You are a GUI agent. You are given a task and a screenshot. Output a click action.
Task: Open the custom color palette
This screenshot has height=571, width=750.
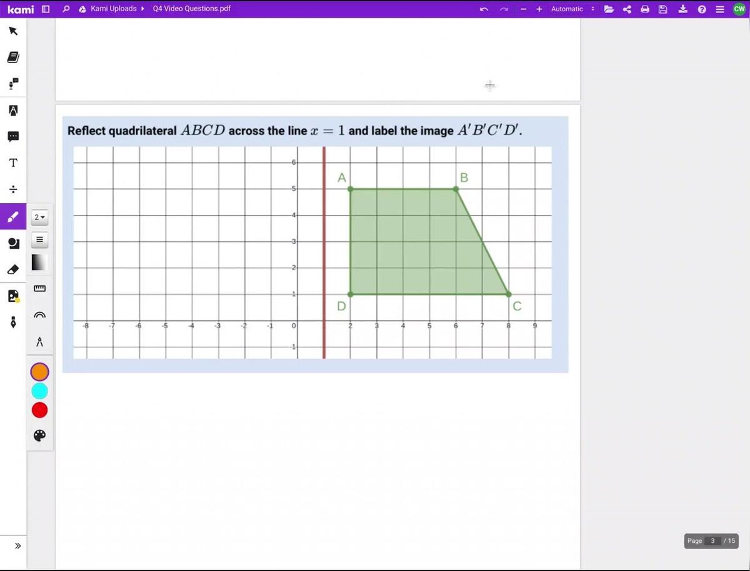(x=39, y=435)
